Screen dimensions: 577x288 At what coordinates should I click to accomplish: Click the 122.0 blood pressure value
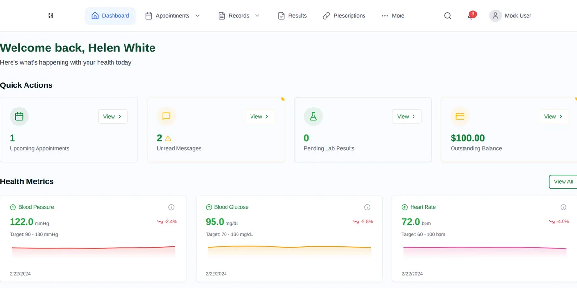point(22,222)
